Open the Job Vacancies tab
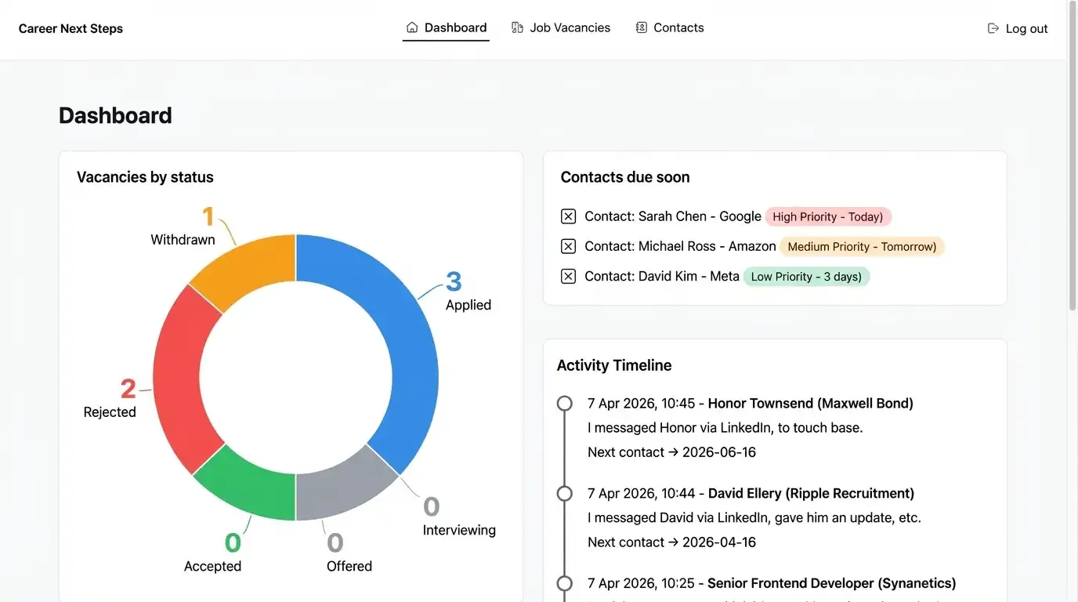This screenshot has height=602, width=1078. tap(570, 28)
